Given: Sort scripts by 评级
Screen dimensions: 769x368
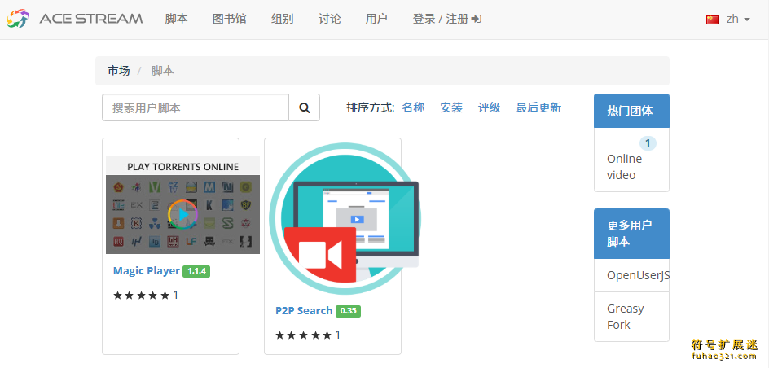Looking at the screenshot, I should pyautogui.click(x=490, y=107).
